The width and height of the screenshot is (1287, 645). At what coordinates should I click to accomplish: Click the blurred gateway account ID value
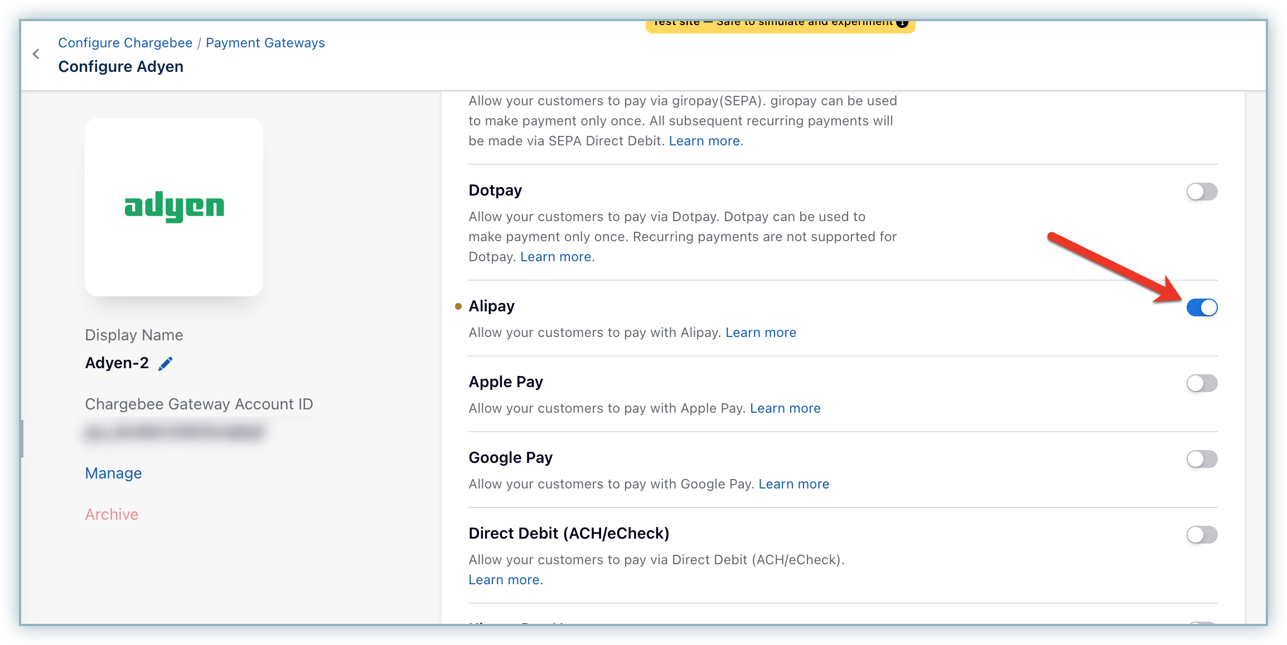coord(174,432)
